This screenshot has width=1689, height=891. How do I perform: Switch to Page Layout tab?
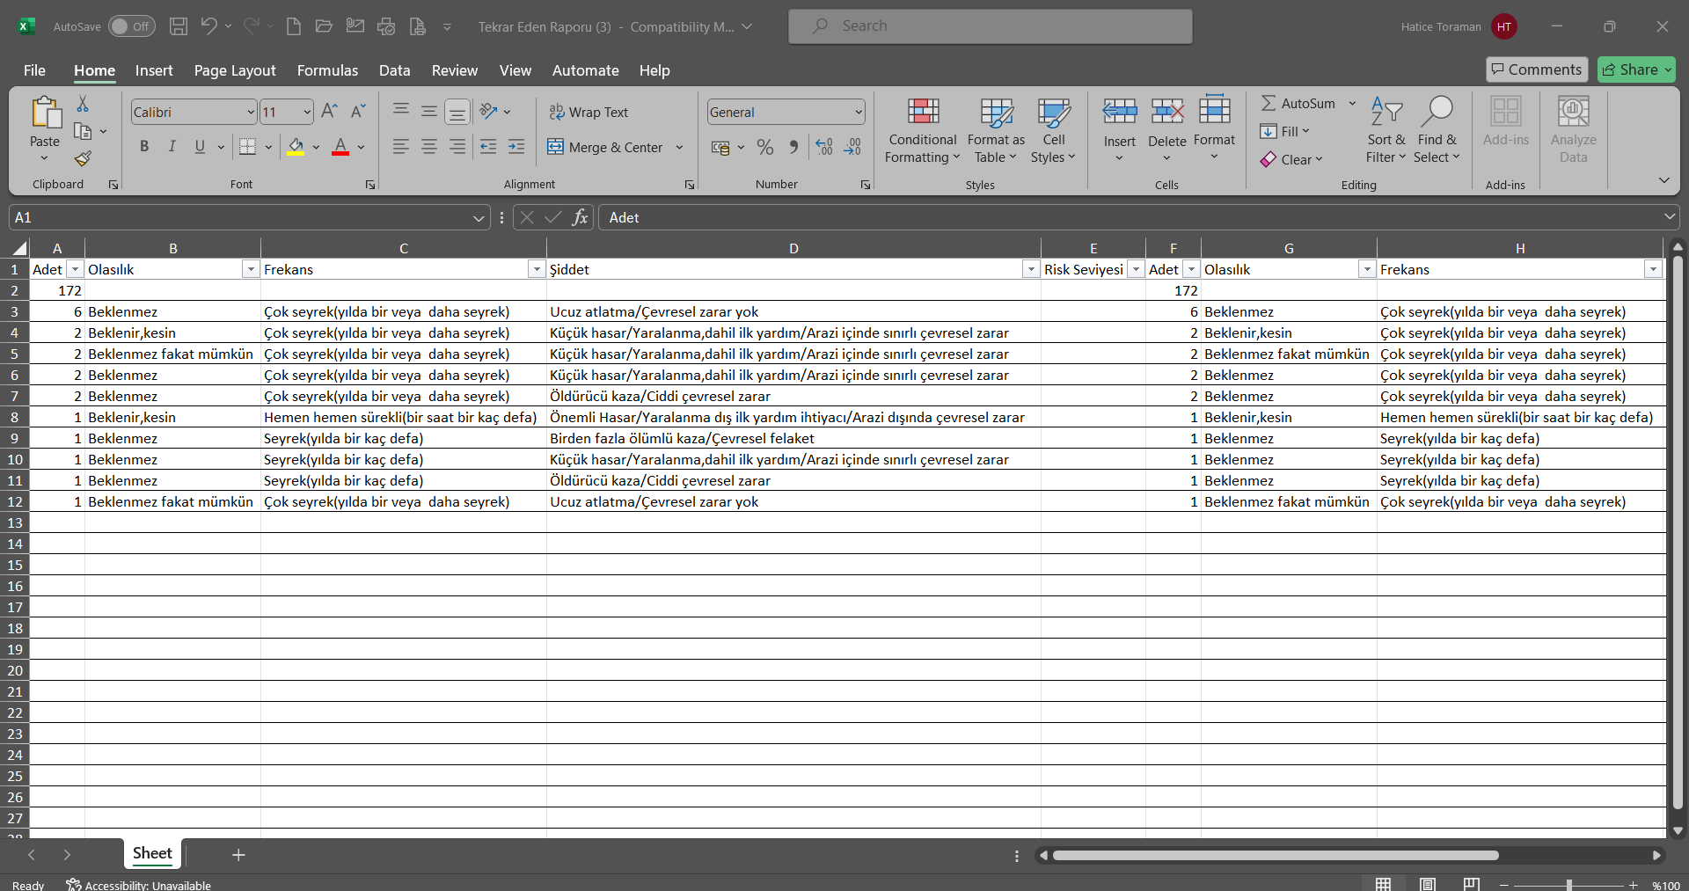tap(235, 70)
